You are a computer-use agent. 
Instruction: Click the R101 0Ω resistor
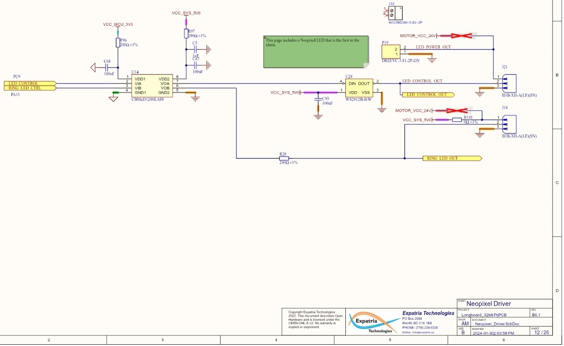pos(457,120)
